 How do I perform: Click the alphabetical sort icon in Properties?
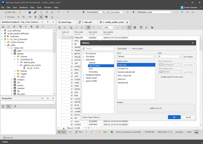coord(8,106)
